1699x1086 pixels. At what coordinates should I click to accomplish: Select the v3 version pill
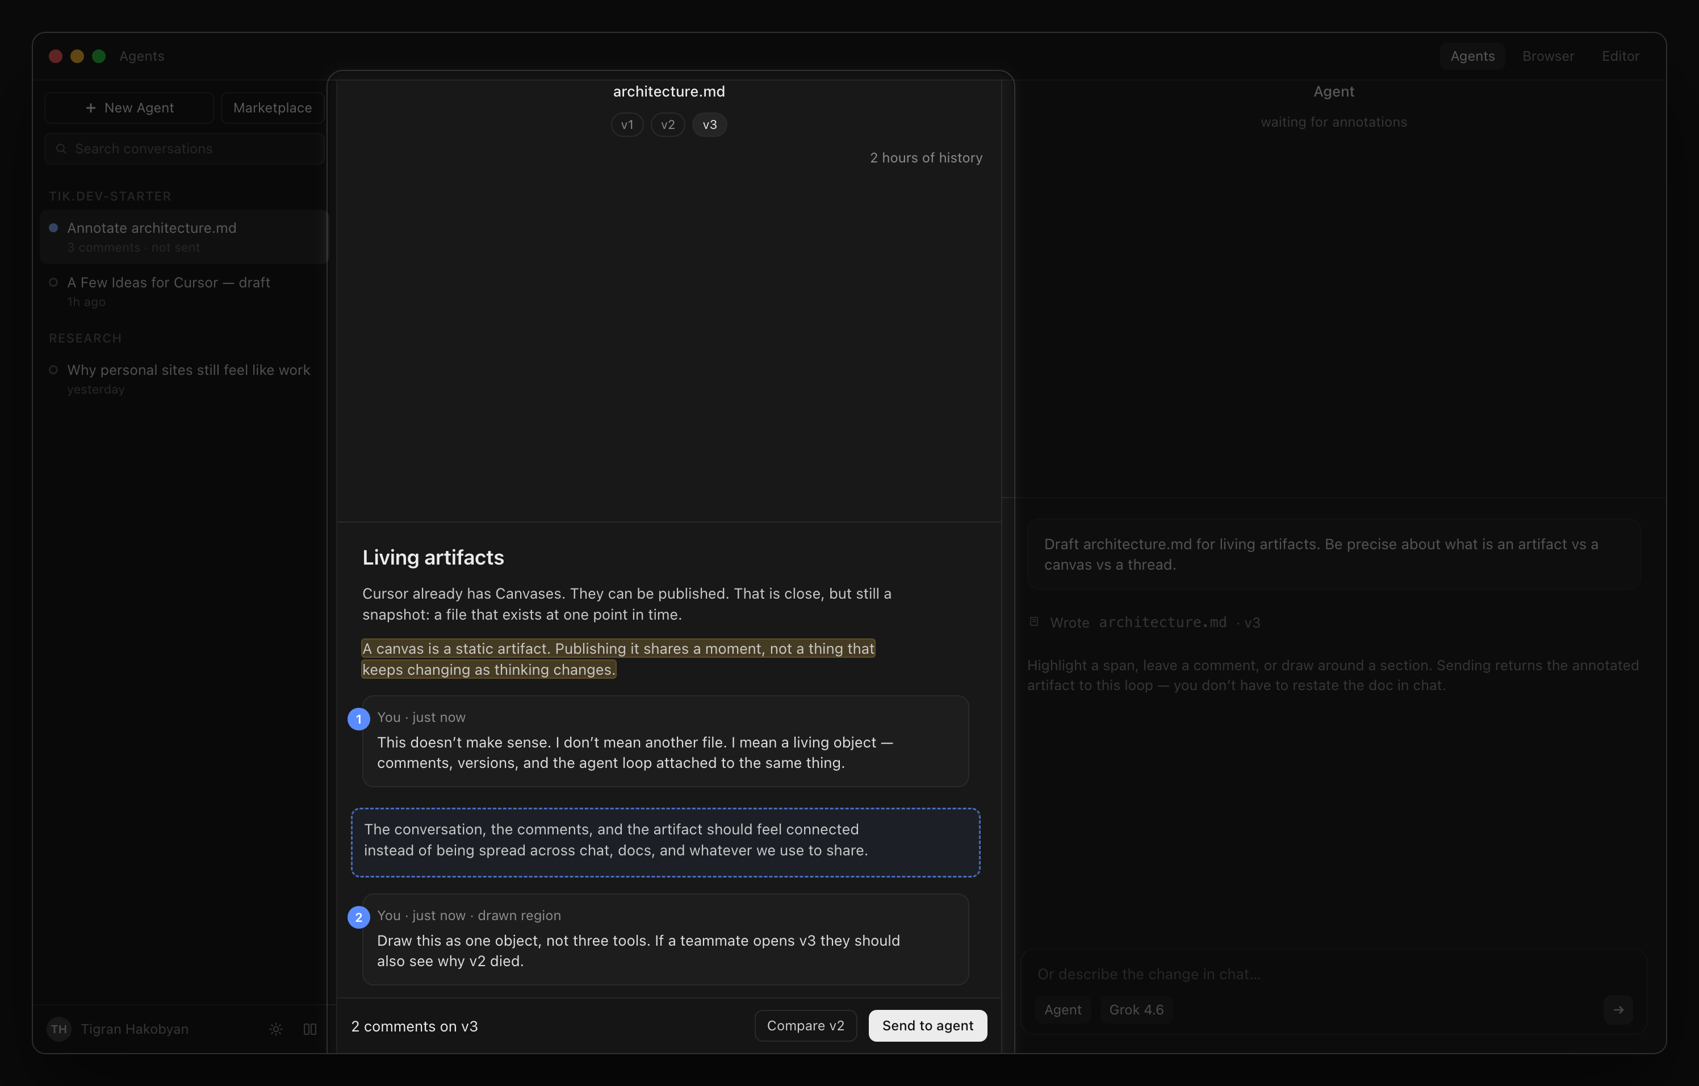coord(709,125)
